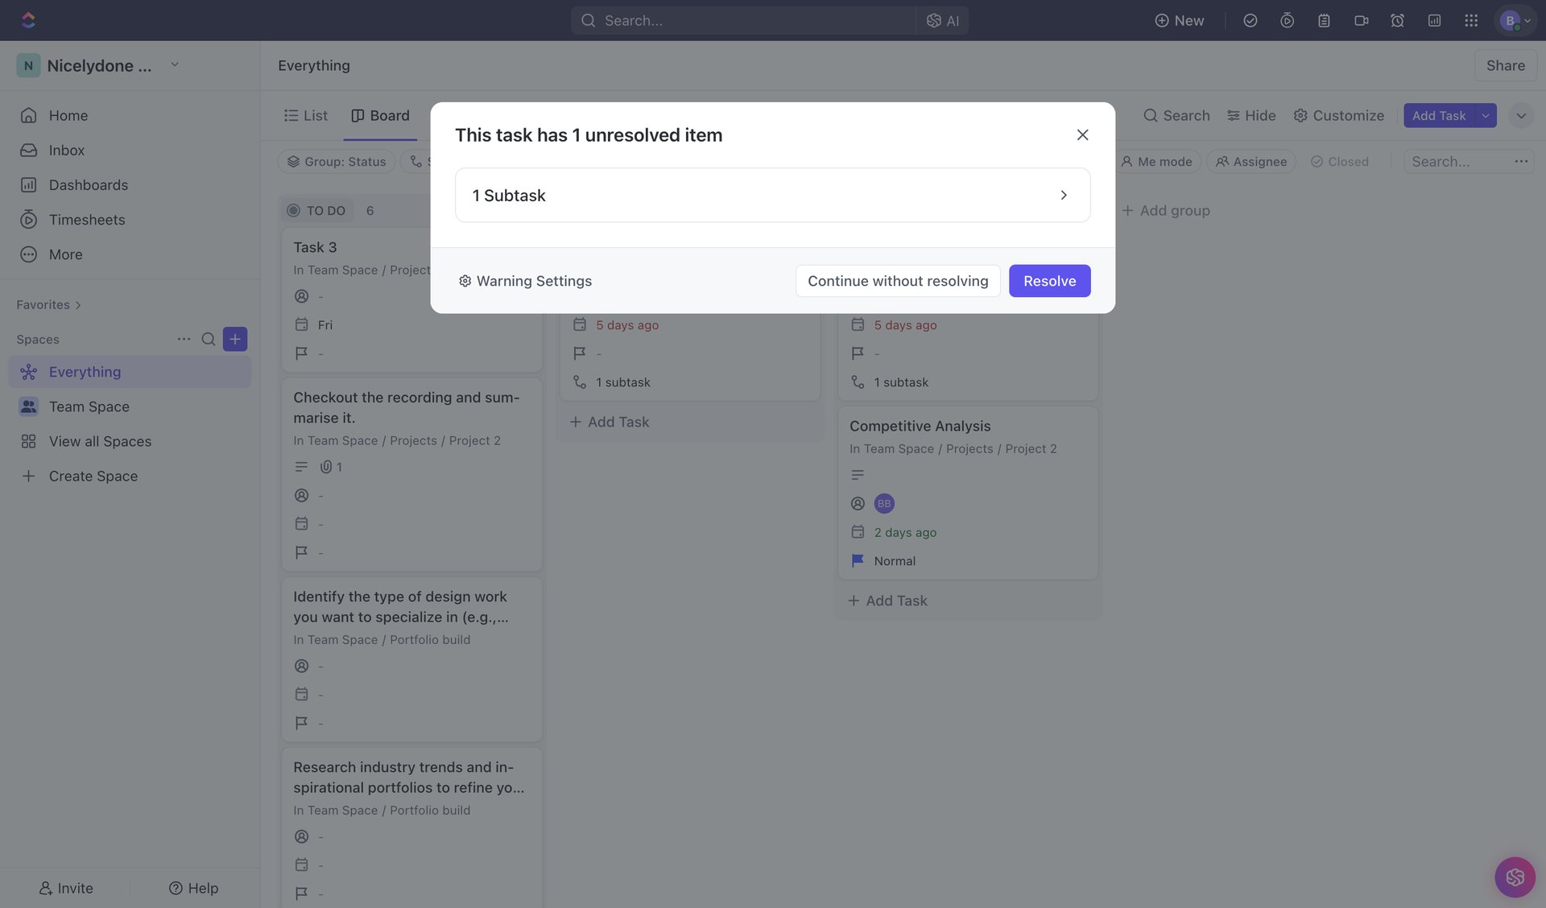1546x908 pixels.
Task: Open the reminders alarm clock icon
Action: (1397, 20)
